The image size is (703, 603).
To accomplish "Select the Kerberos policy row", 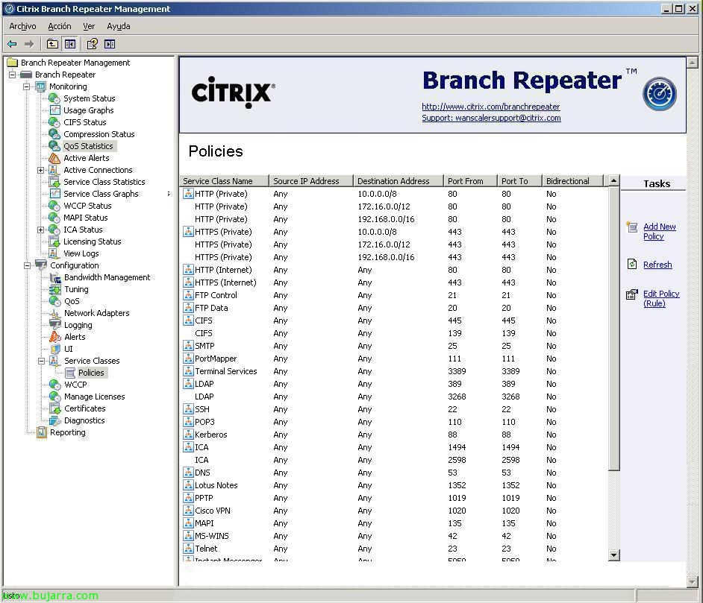I will pyautogui.click(x=395, y=435).
